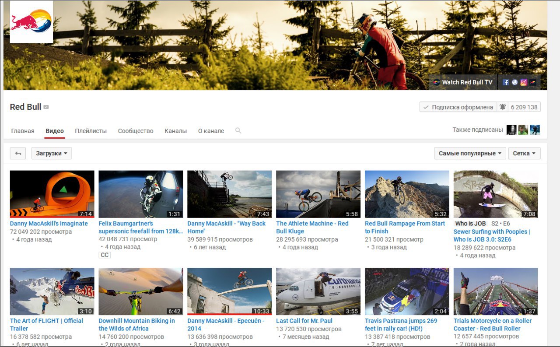Click the notification bell icon

pyautogui.click(x=503, y=107)
